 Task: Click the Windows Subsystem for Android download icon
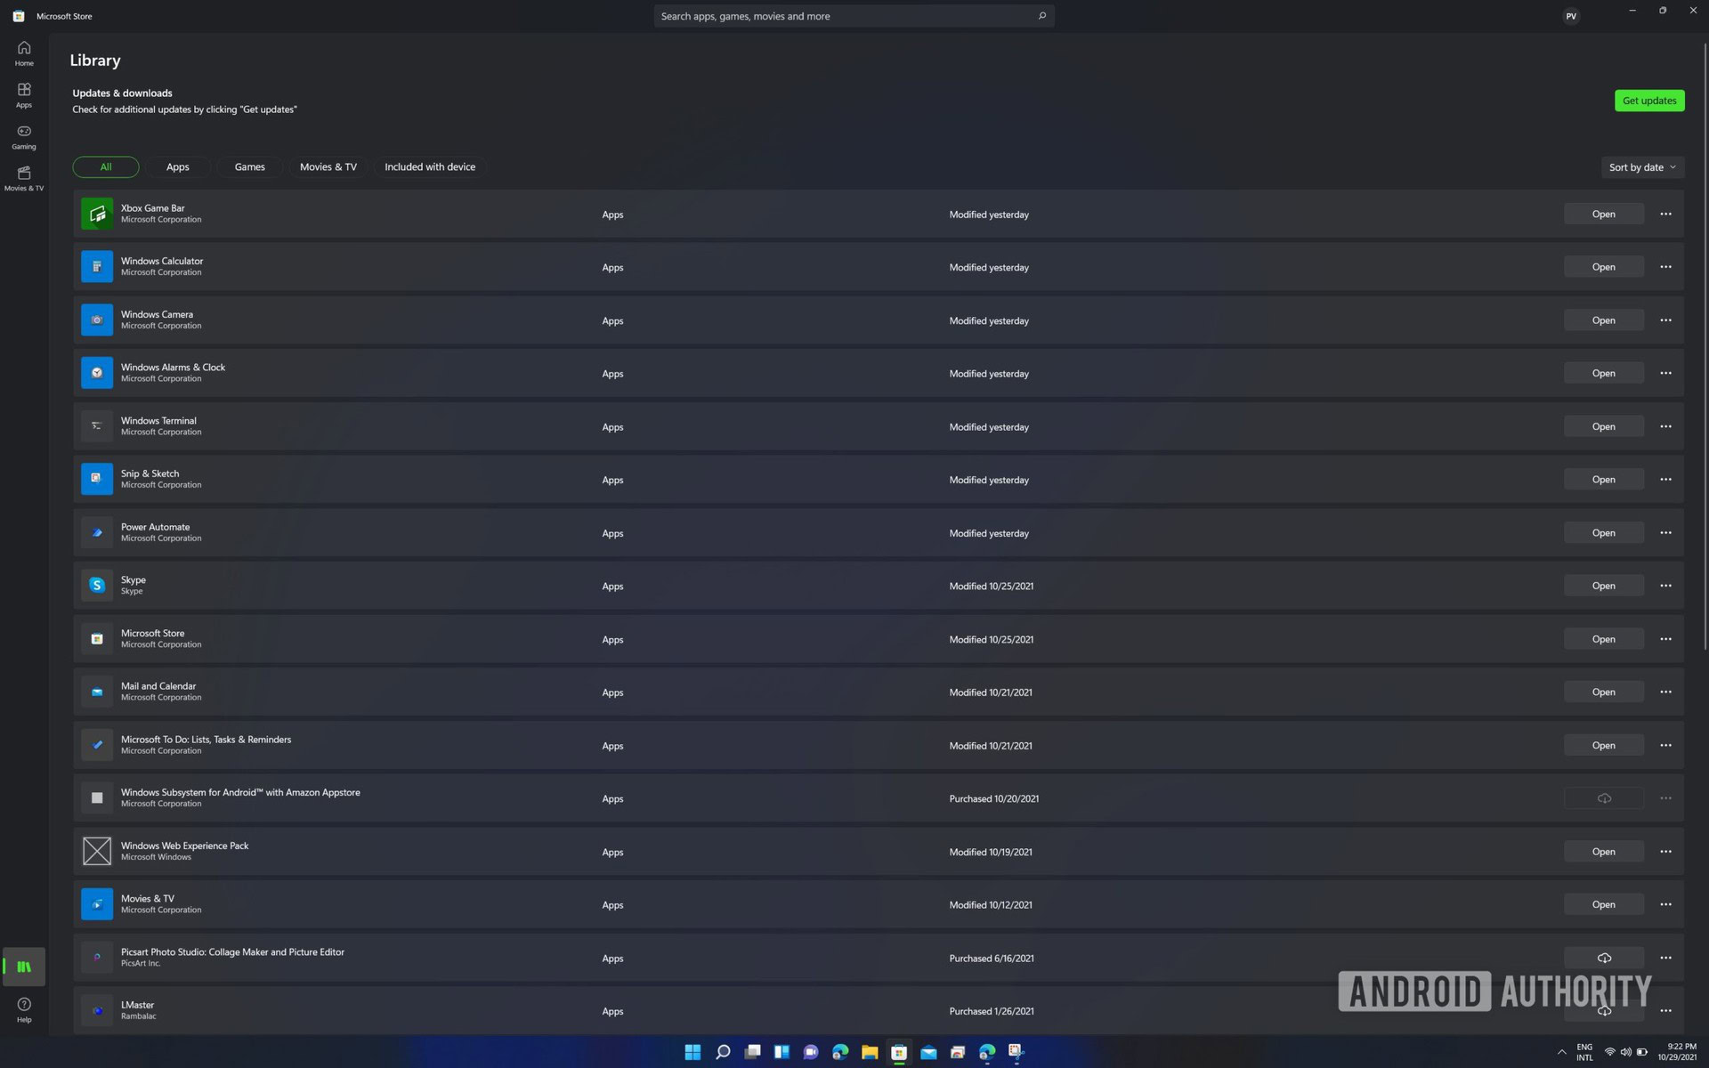click(x=1603, y=798)
